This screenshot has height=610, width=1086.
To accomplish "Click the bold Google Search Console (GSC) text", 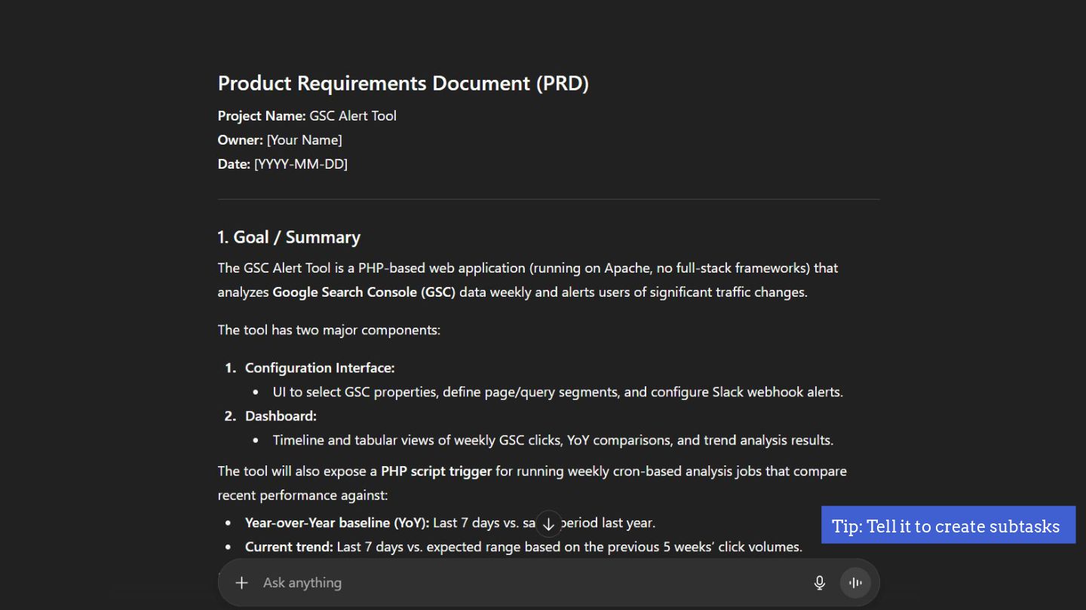I will [x=364, y=292].
